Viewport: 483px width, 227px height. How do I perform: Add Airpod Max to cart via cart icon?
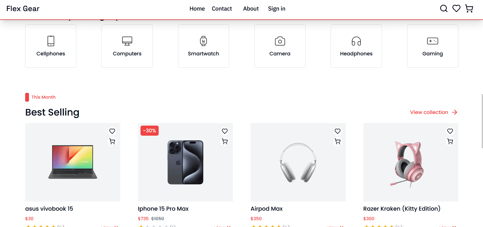(337, 141)
